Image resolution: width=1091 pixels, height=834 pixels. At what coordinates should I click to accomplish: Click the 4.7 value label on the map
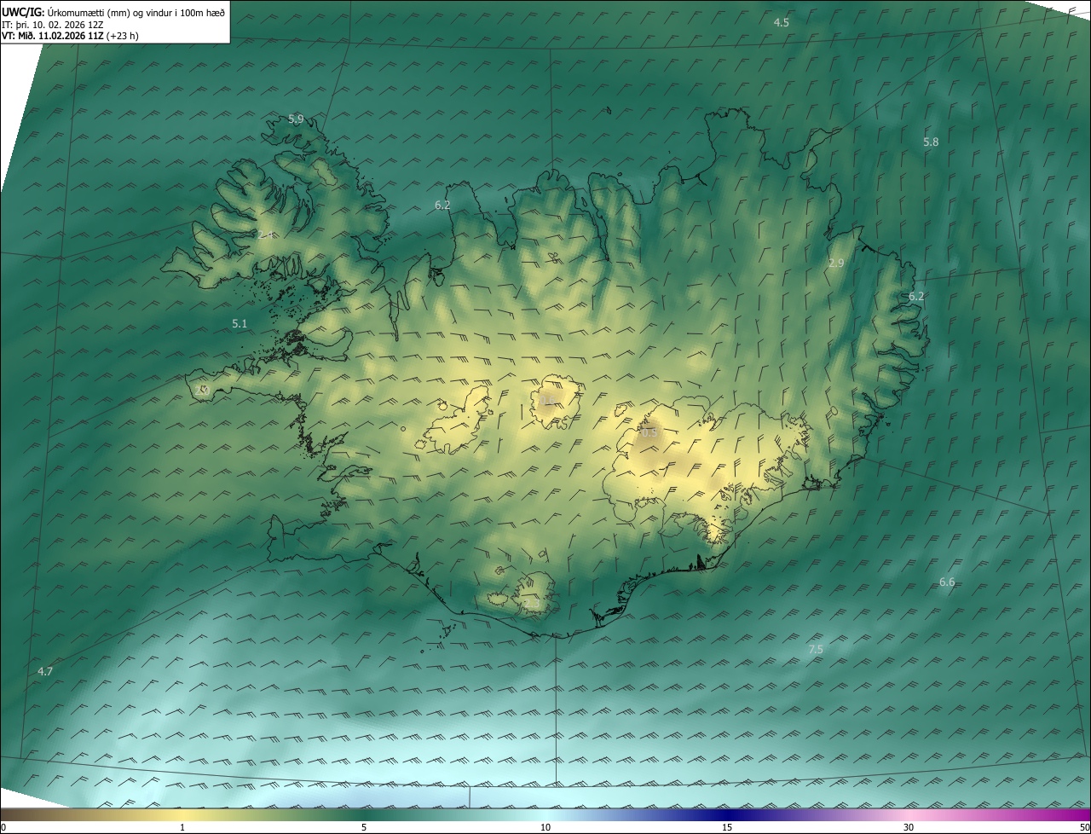(x=45, y=672)
